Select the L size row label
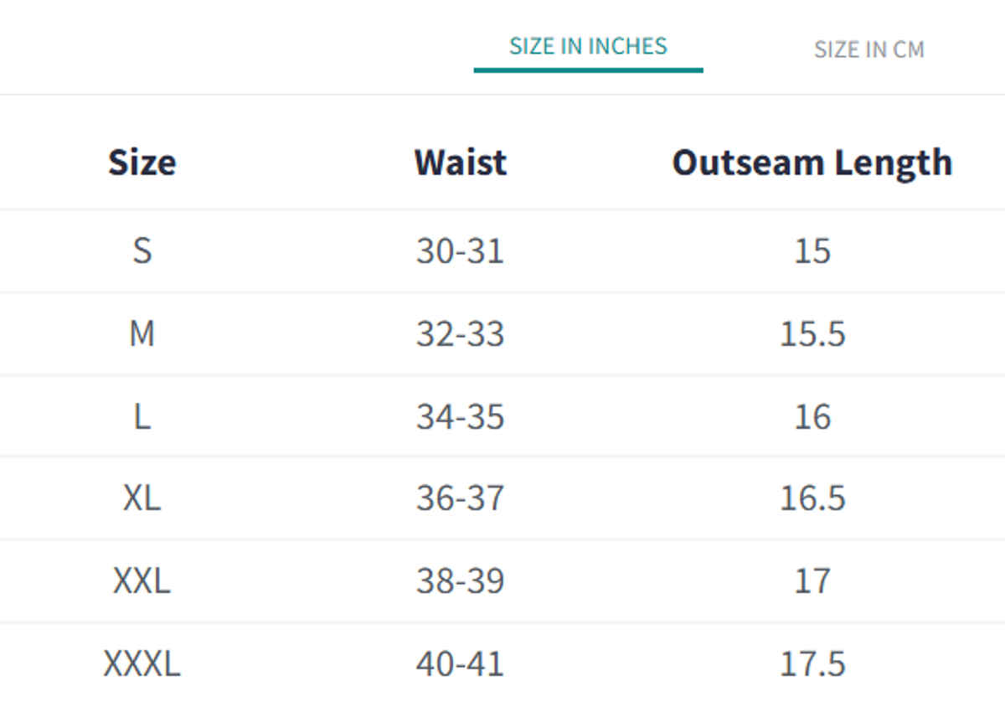The width and height of the screenshot is (1005, 717). pyautogui.click(x=142, y=416)
